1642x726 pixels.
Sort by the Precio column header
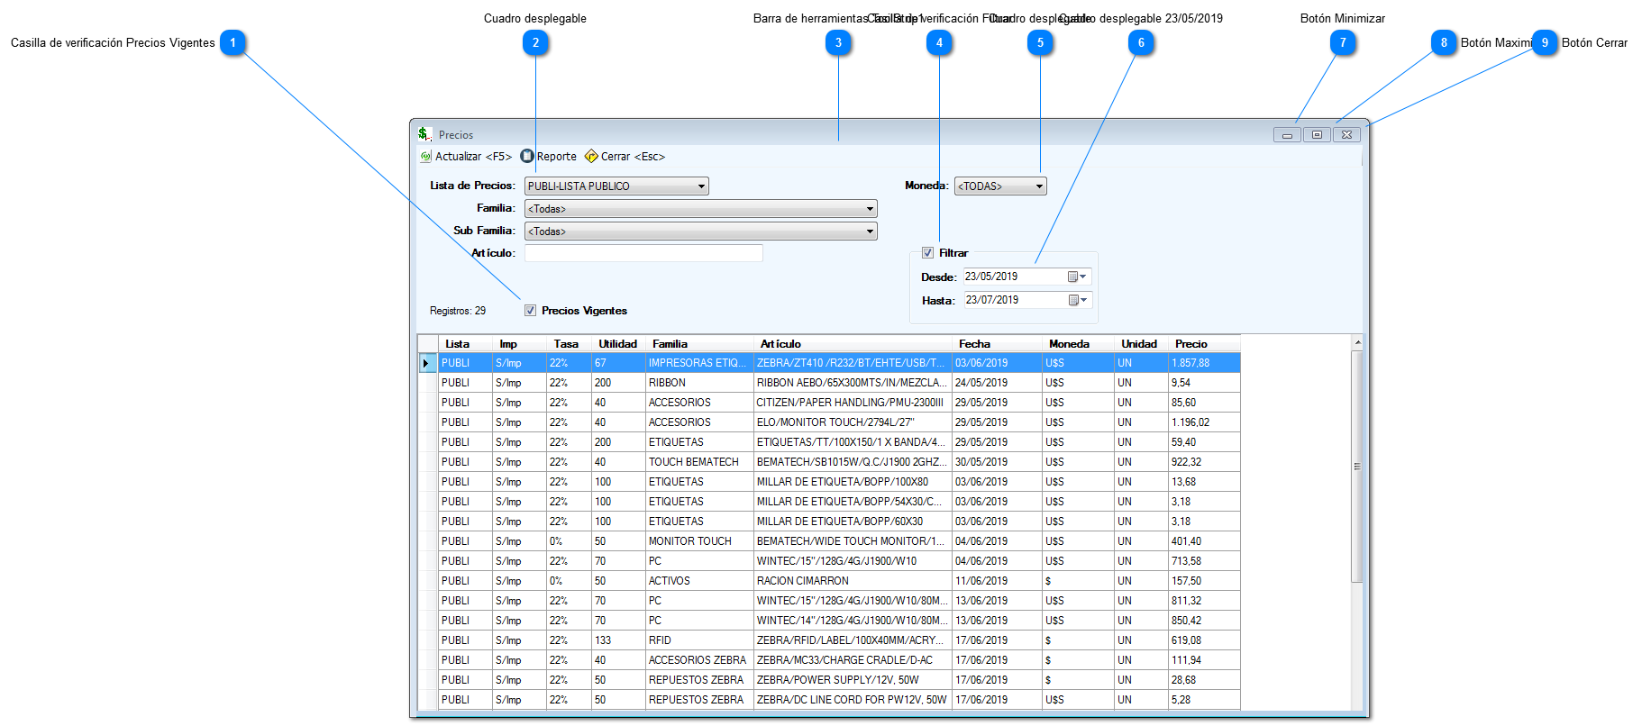tap(1204, 344)
